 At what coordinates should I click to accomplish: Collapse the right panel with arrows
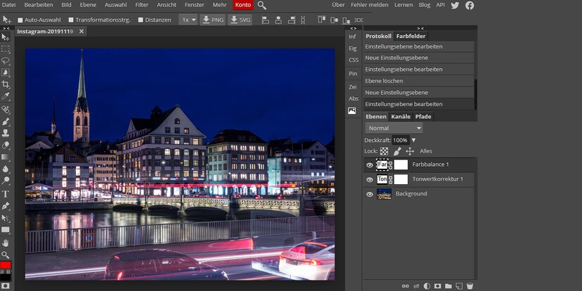point(420,28)
